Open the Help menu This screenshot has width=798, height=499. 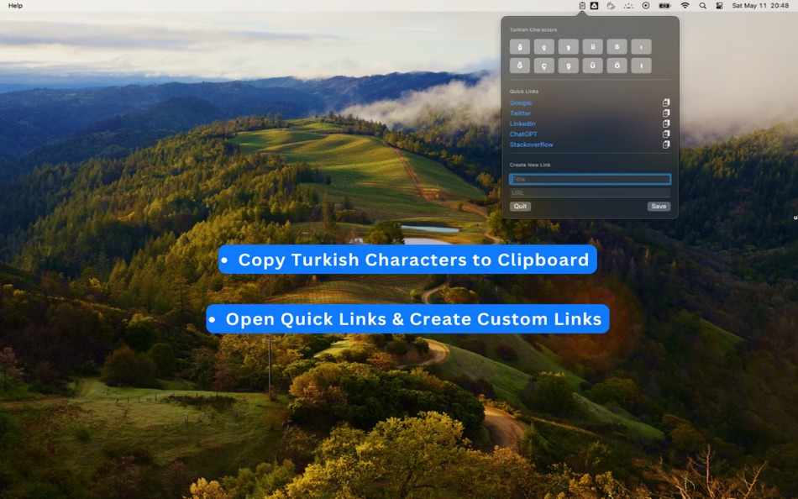point(14,5)
